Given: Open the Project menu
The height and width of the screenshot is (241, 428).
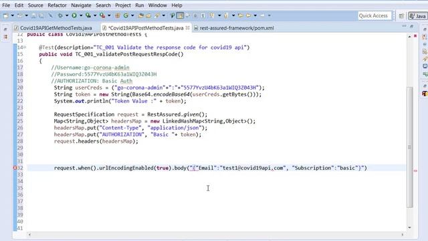Looking at the screenshot, I should [x=123, y=5].
